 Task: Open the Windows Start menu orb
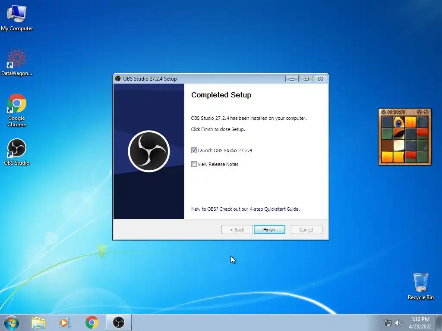(x=12, y=322)
